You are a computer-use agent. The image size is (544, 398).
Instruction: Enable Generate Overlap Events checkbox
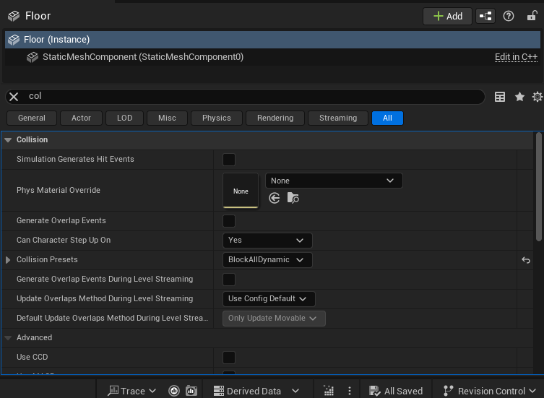pyautogui.click(x=229, y=221)
